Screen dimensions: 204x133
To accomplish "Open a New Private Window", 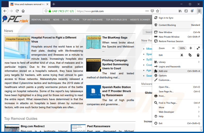I will pos(177,37).
